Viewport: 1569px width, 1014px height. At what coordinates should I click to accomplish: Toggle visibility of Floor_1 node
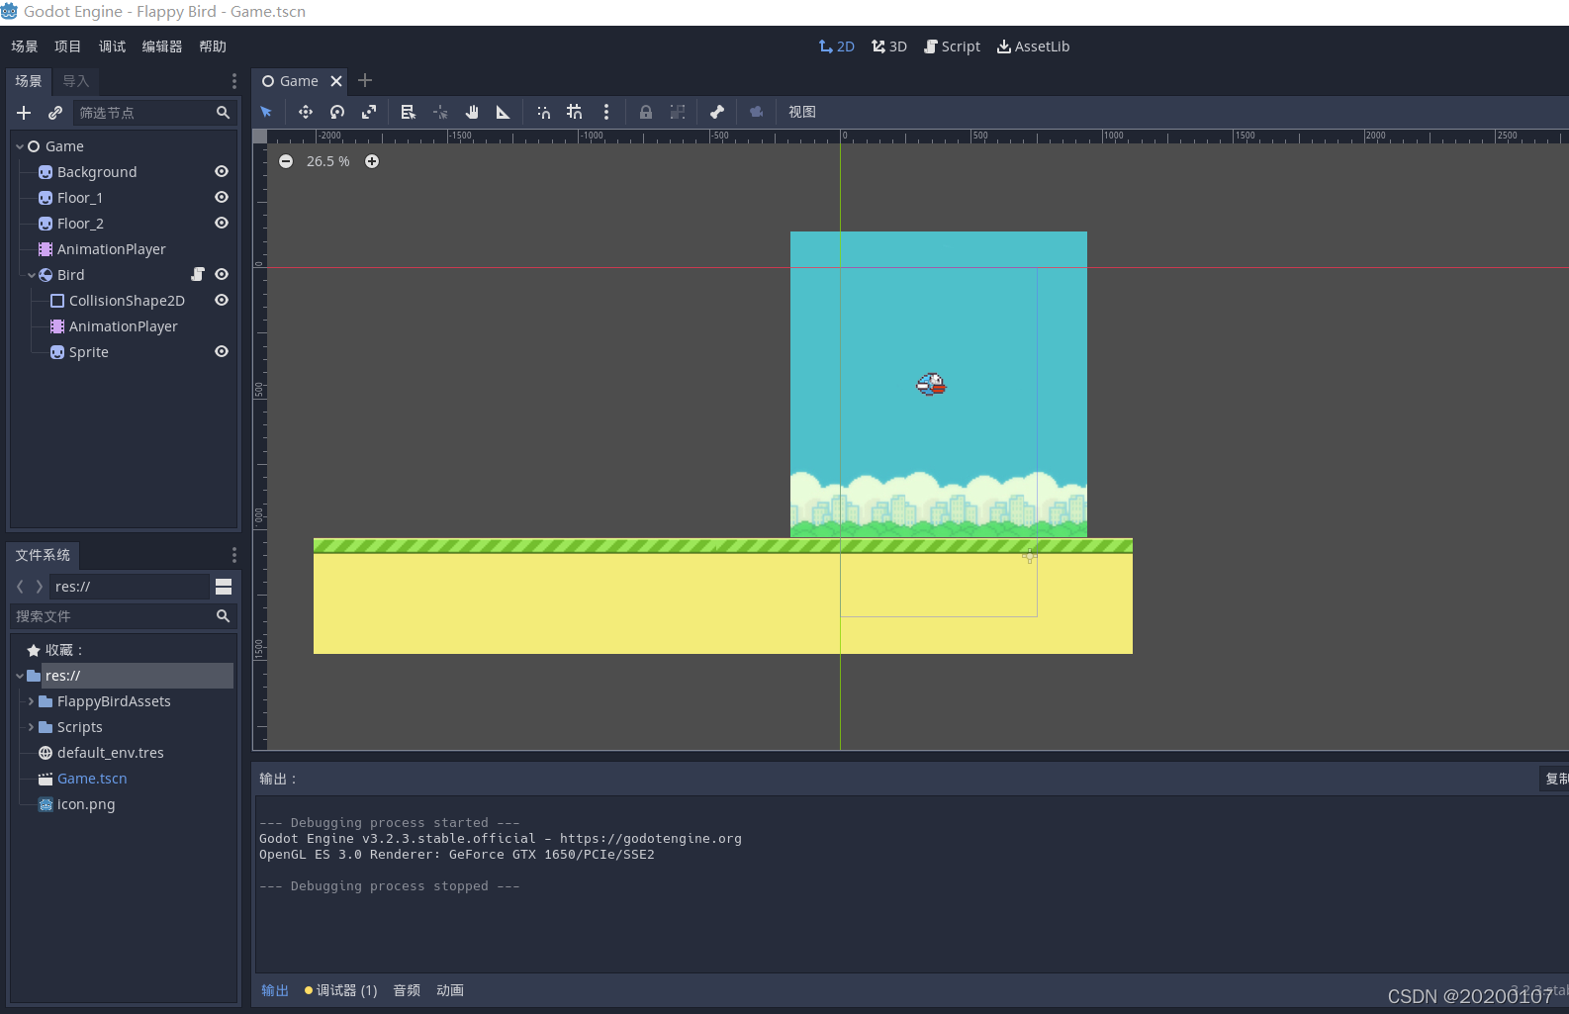pos(222,197)
